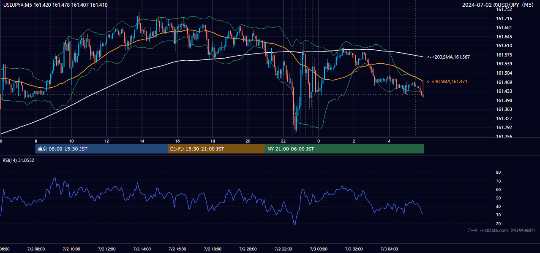Click price axis value 161.363
Viewport: 540px width, 253px height.
coord(504,109)
